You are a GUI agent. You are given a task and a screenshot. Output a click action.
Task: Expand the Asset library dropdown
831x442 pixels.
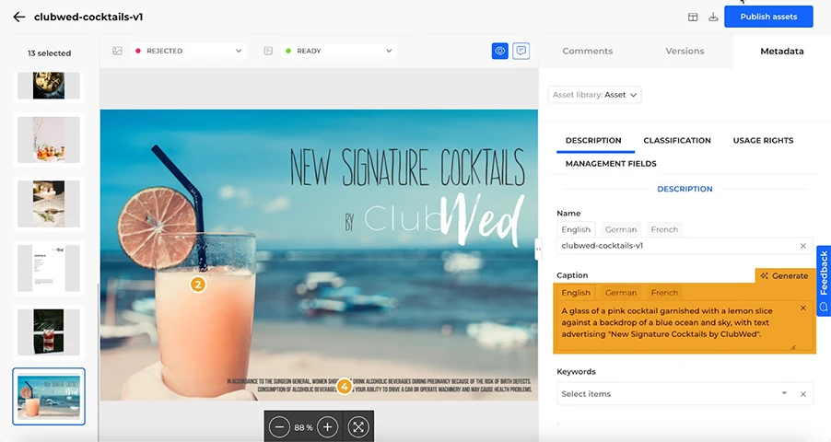(x=594, y=95)
